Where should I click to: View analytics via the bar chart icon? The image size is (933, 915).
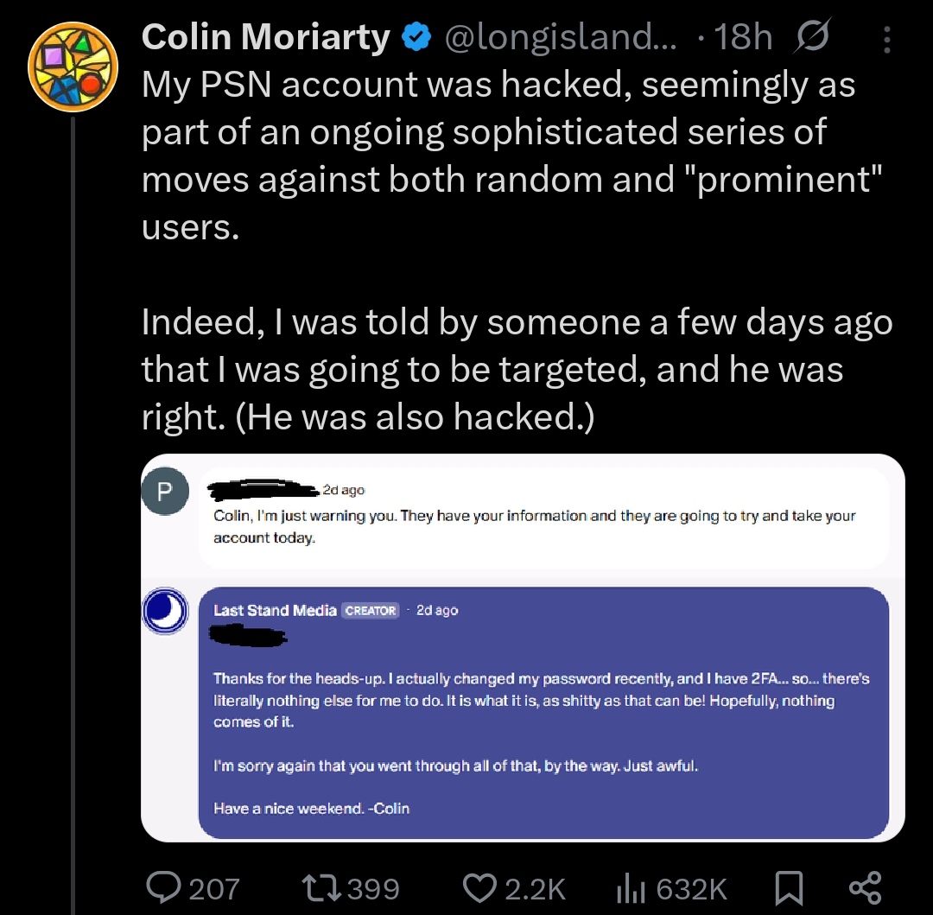coord(631,887)
